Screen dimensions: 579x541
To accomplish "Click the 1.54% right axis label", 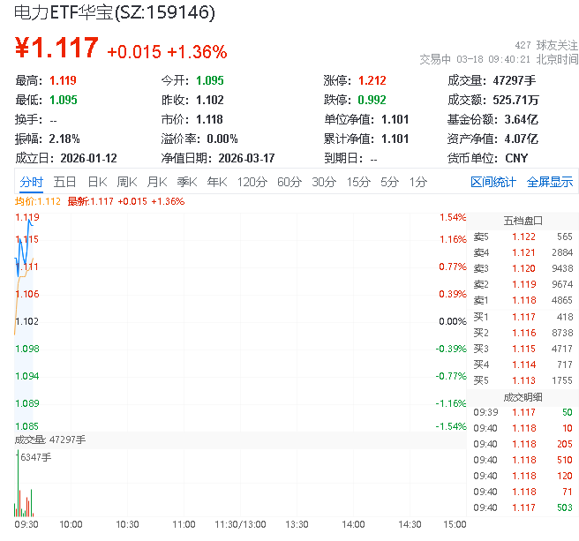I will 453,217.
